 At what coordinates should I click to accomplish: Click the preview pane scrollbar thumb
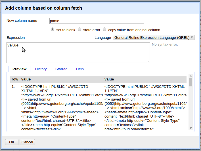click(x=190, y=82)
